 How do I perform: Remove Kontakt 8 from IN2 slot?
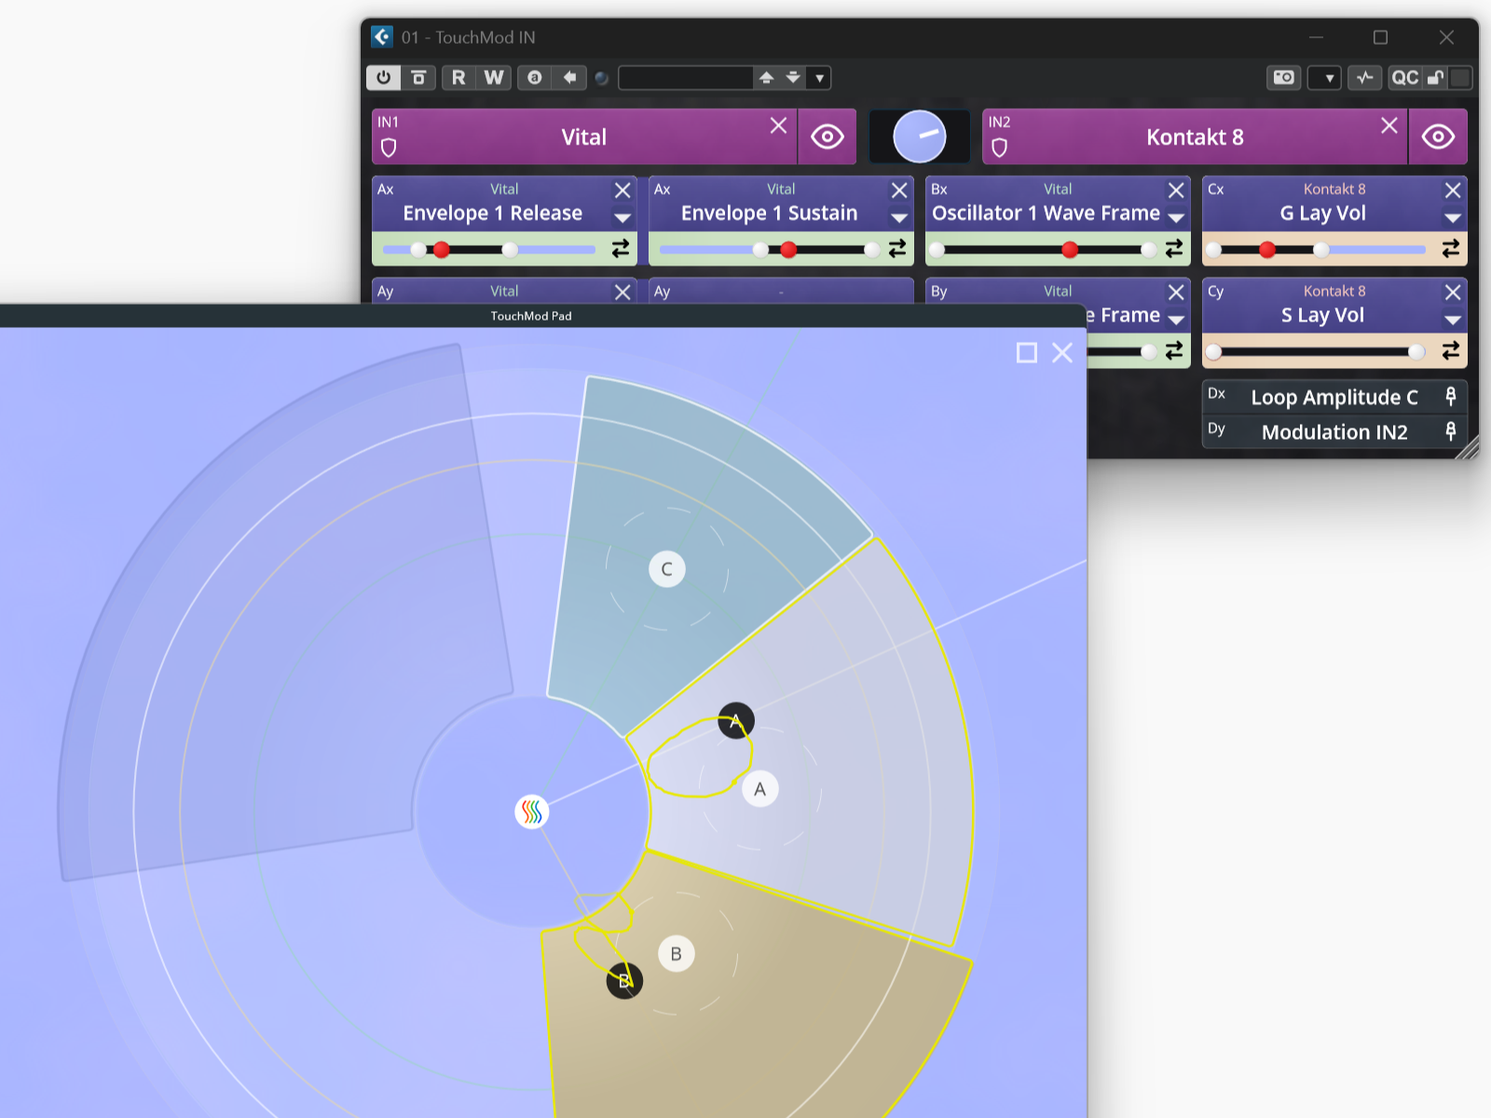click(x=1388, y=126)
